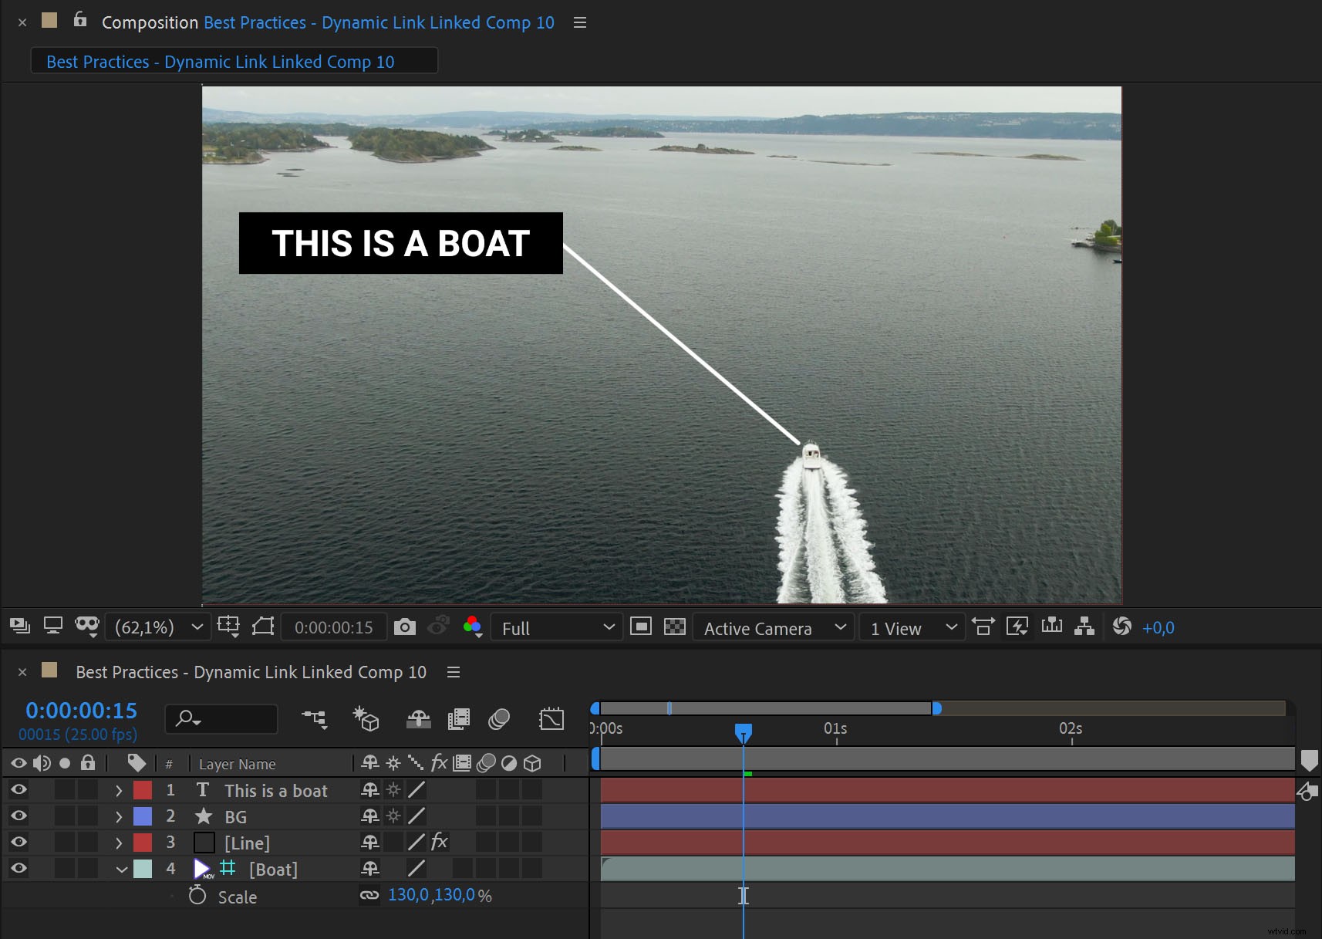Open the Show Channel color icon
The height and width of the screenshot is (939, 1322).
pos(473,627)
